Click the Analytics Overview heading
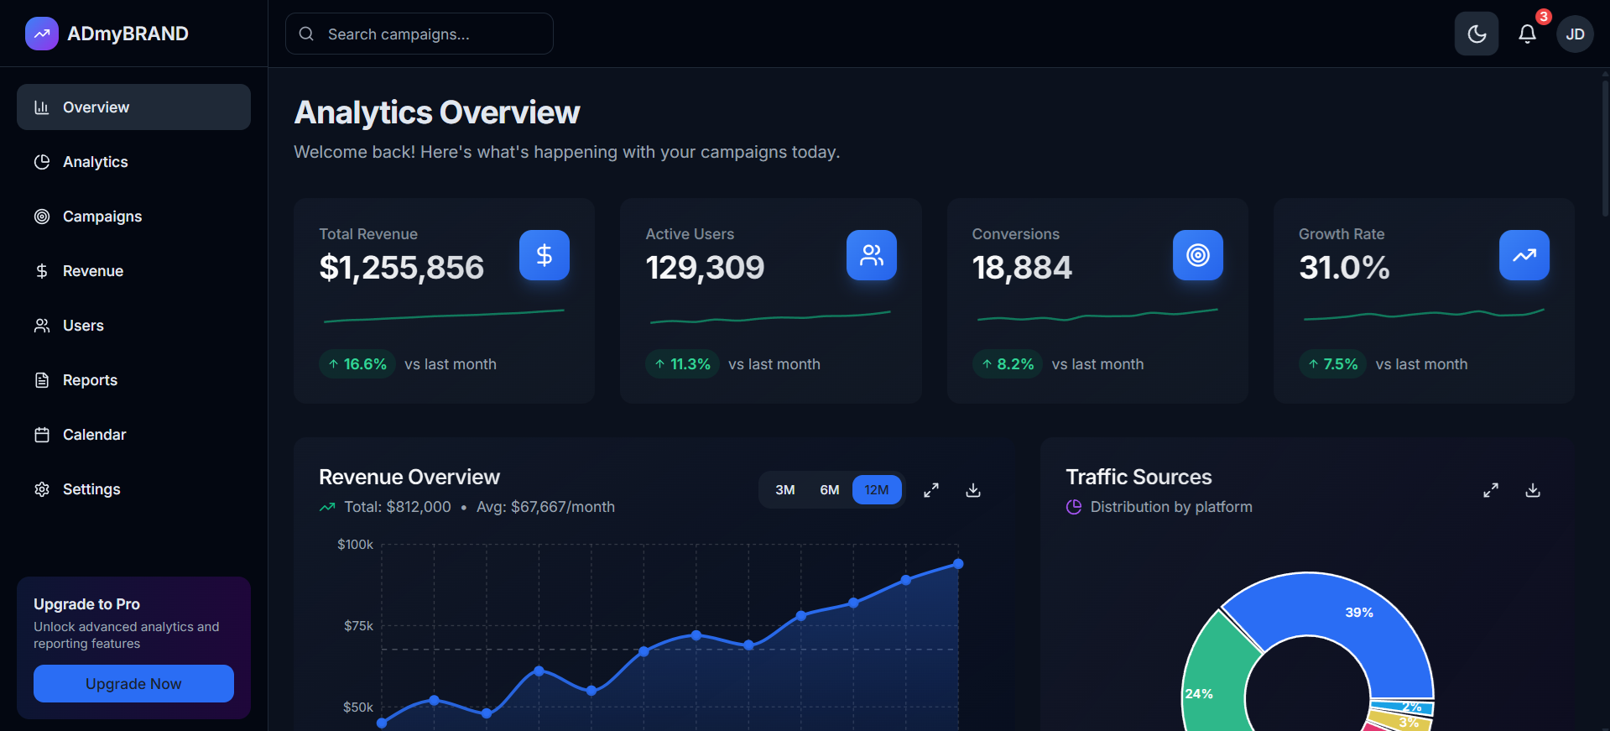Viewport: 1610px width, 731px height. (x=437, y=112)
